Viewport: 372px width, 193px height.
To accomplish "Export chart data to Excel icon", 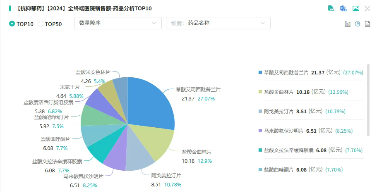I will click(343, 8).
